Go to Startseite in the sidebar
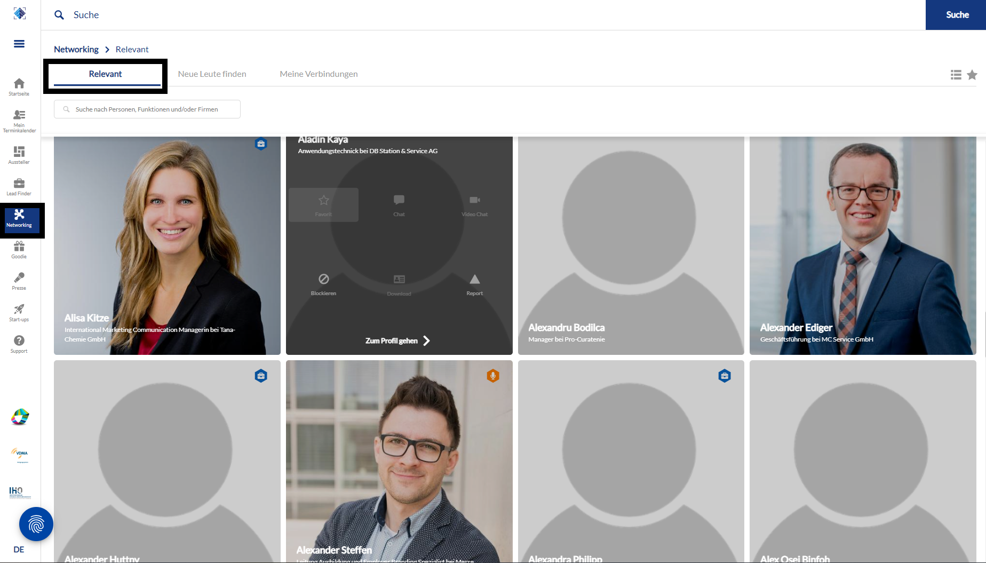Screen dimensions: 986x563 tap(19, 87)
